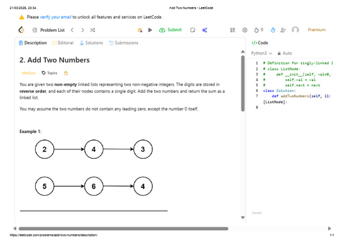This screenshot has height=243, width=344.
Task: Run the code with the play icon
Action: tap(150, 30)
